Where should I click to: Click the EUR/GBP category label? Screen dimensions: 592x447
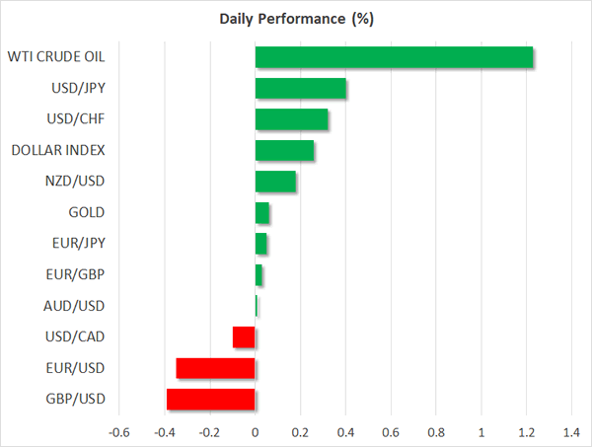(x=77, y=275)
